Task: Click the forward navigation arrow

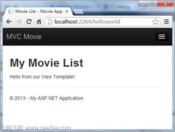Action: (19, 22)
